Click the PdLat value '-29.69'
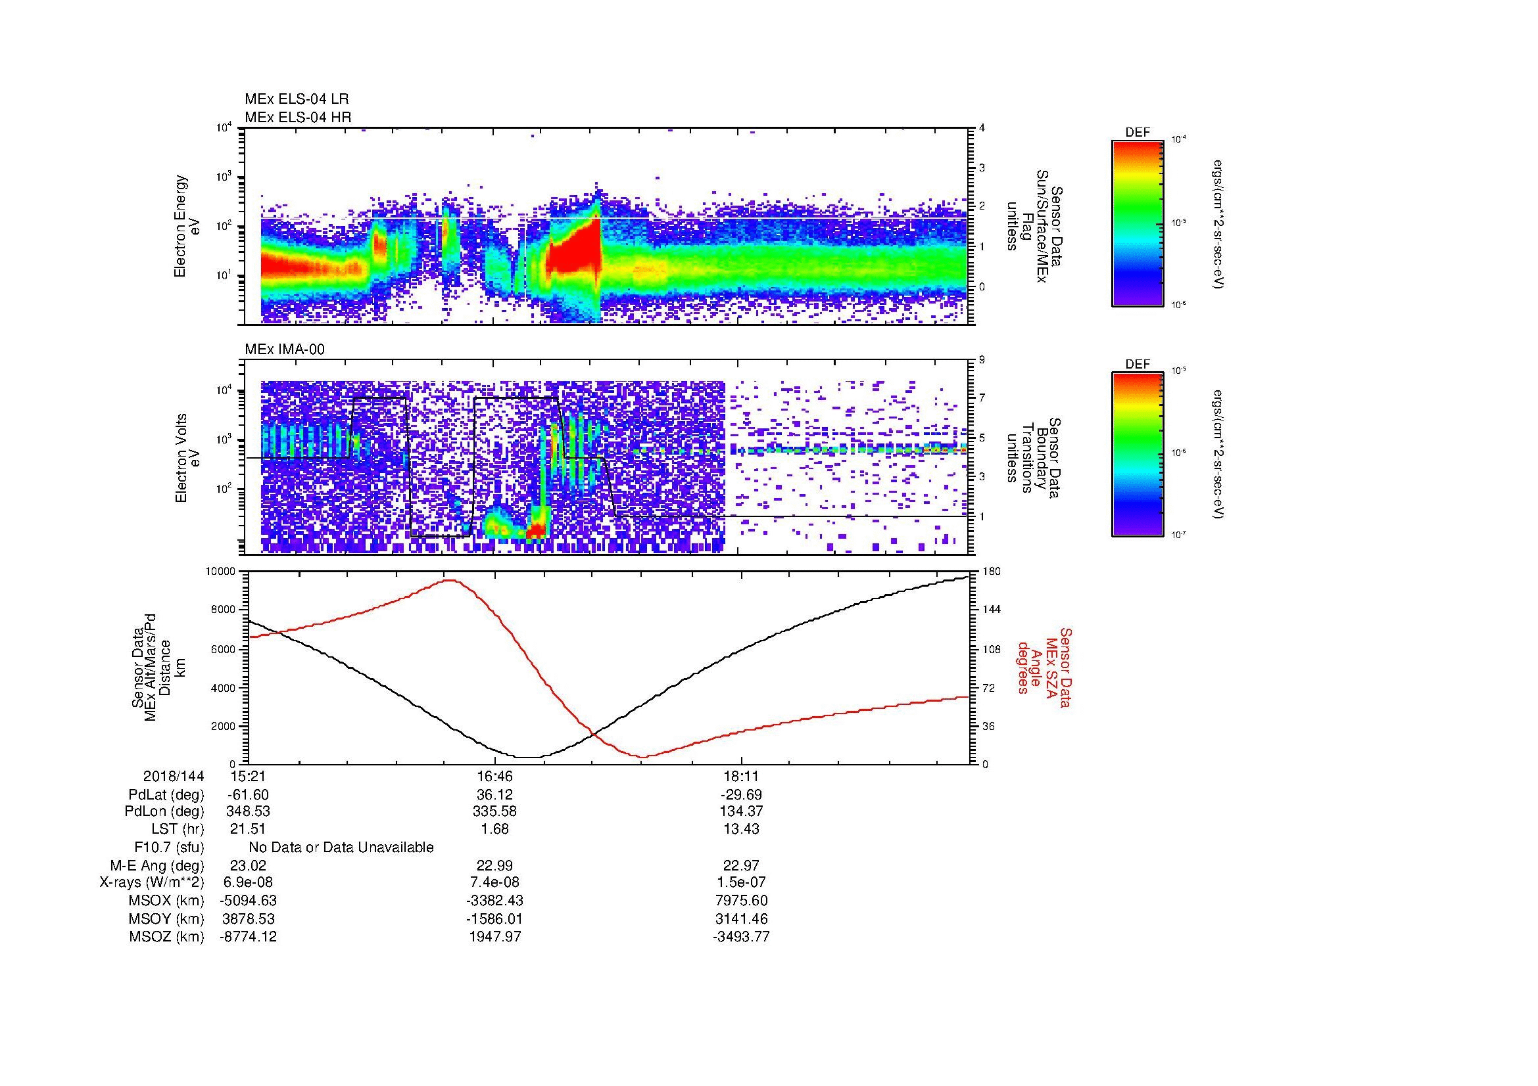The width and height of the screenshot is (1538, 1086). point(742,795)
